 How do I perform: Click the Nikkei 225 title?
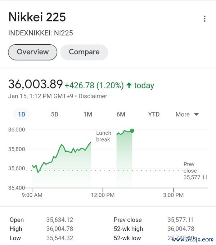37,17
